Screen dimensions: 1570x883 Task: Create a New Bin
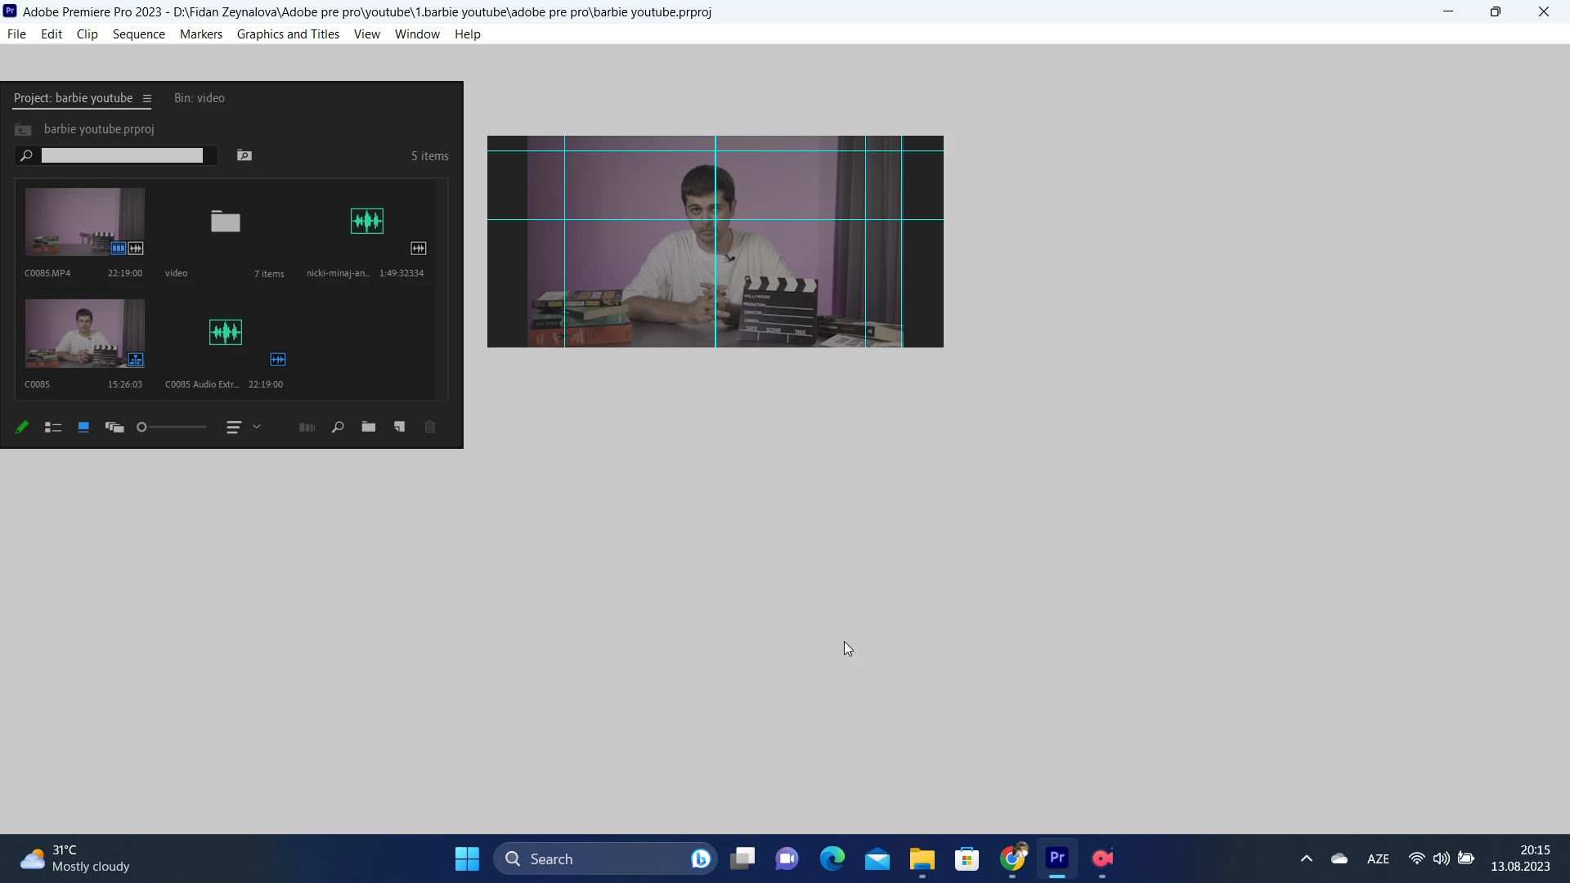pyautogui.click(x=369, y=427)
